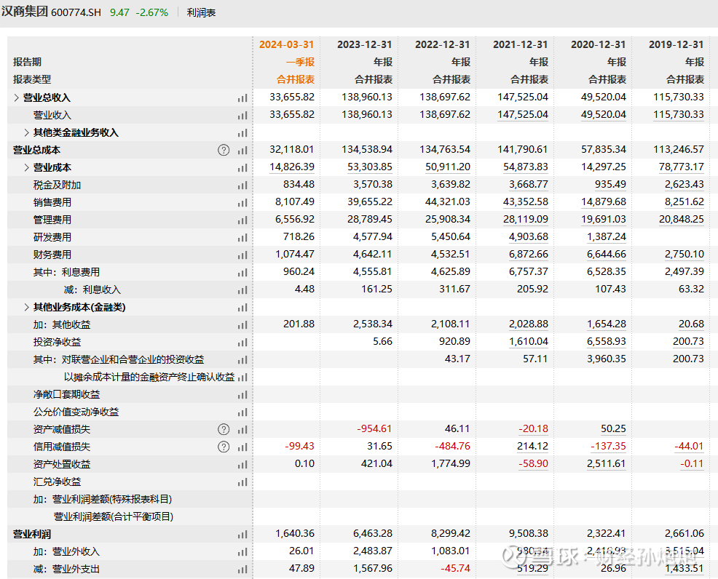Click the help icon next to 营业总成本

[x=224, y=150]
